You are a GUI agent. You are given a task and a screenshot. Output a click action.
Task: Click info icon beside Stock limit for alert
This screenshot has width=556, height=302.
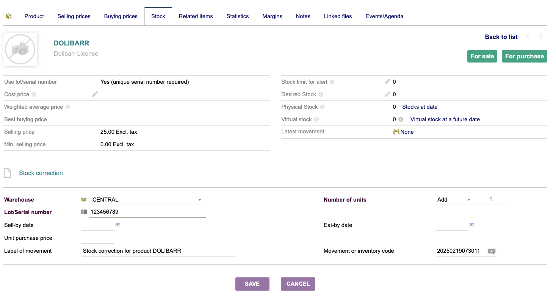coord(332,82)
